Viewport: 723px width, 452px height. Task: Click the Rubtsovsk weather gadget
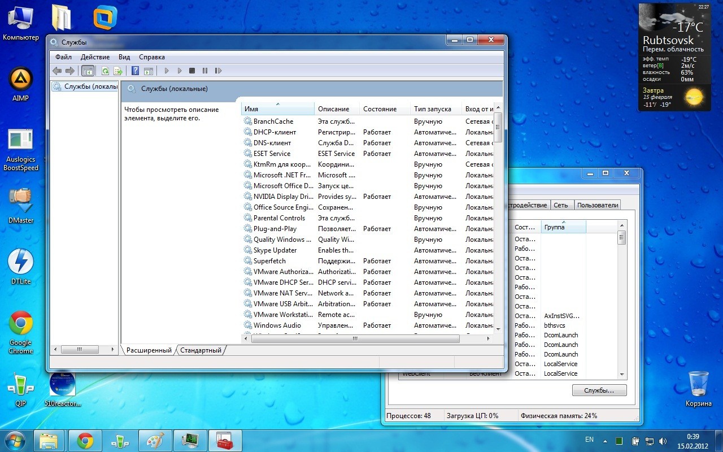pos(674,57)
